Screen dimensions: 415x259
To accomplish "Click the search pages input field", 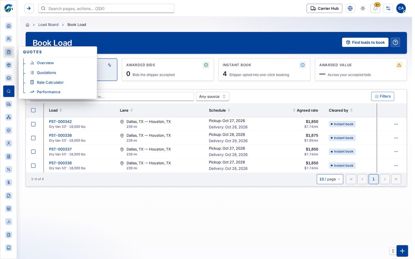I will (x=106, y=8).
